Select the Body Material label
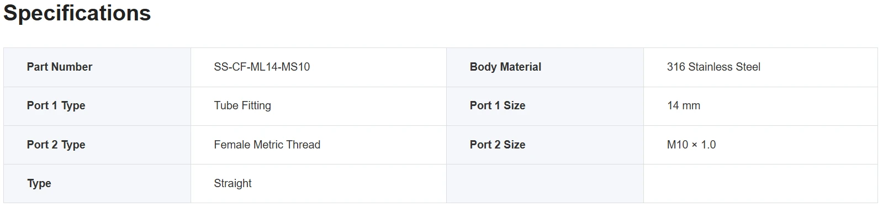The width and height of the screenshot is (883, 207). [505, 67]
